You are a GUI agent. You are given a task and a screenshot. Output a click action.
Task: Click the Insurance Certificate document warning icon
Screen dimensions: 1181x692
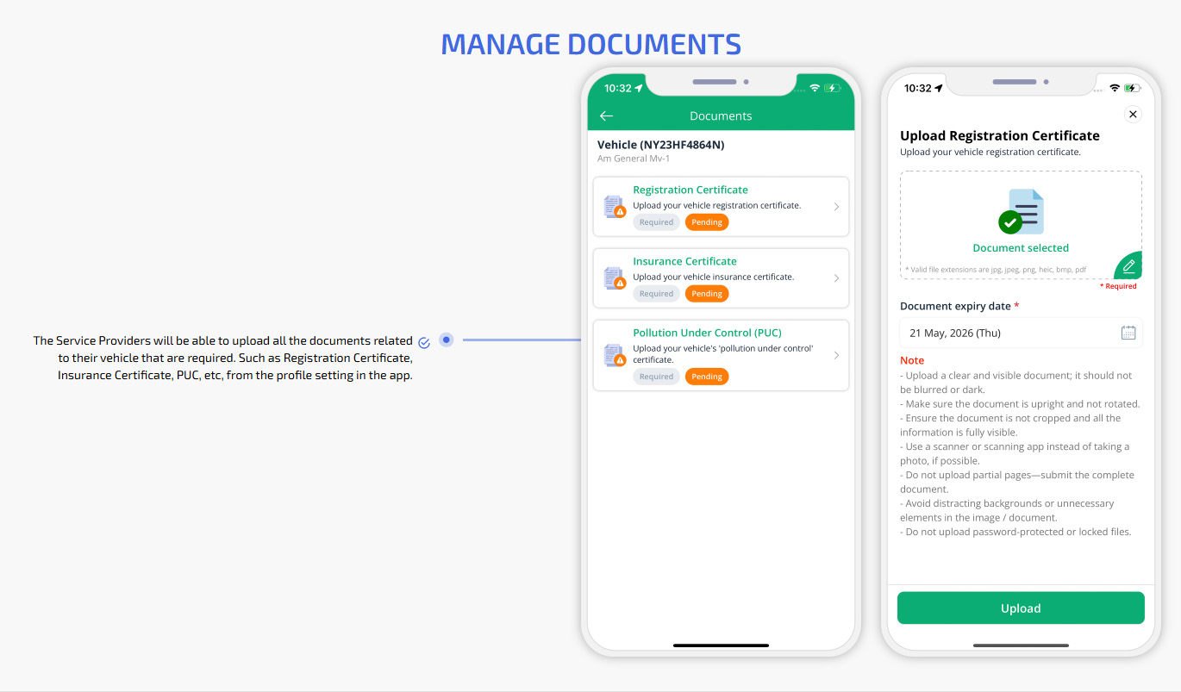pyautogui.click(x=615, y=278)
